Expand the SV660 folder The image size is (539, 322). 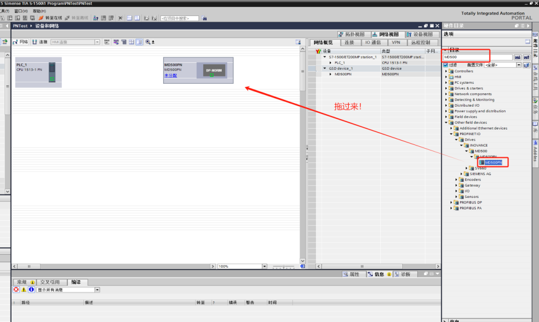click(467, 168)
